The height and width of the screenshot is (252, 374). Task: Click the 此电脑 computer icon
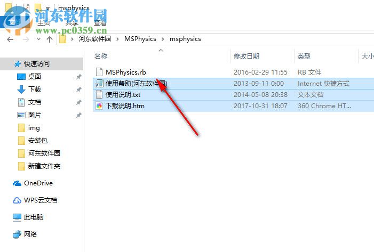click(17, 217)
